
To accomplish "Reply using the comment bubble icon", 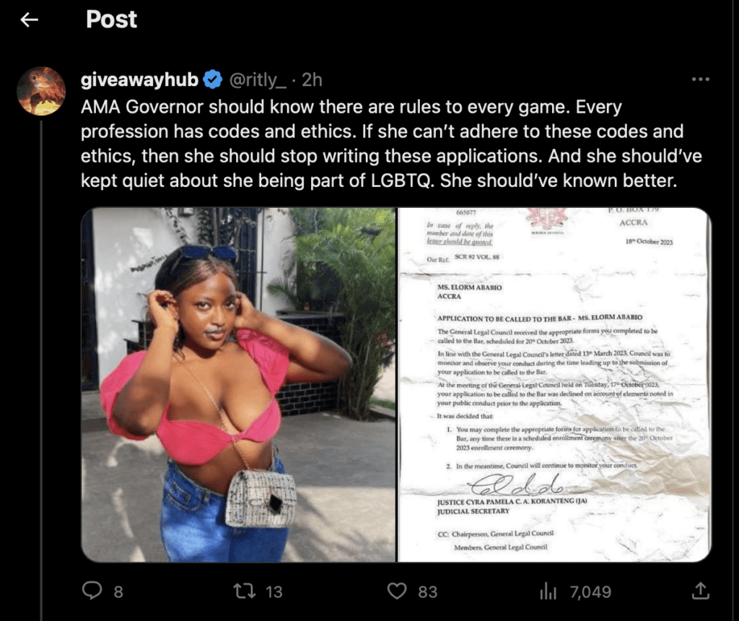I will click(x=92, y=591).
